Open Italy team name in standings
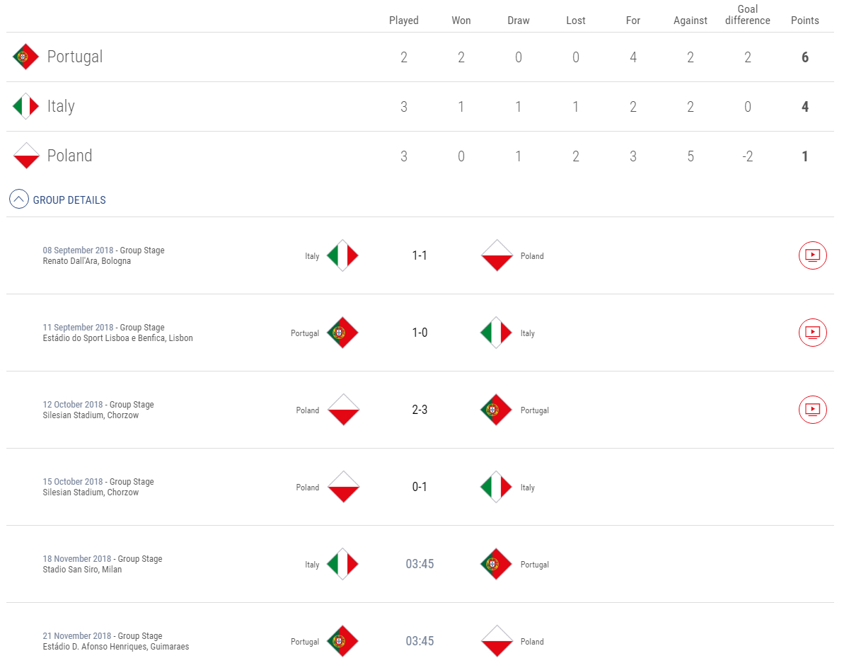 [61, 106]
